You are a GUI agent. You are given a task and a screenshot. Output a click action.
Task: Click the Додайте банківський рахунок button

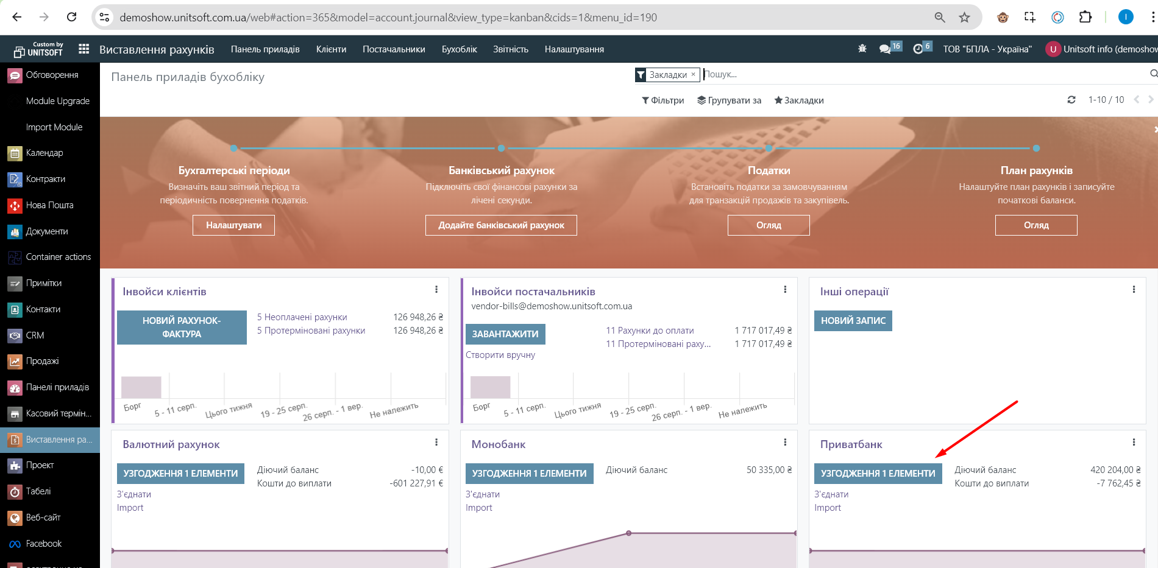(501, 225)
